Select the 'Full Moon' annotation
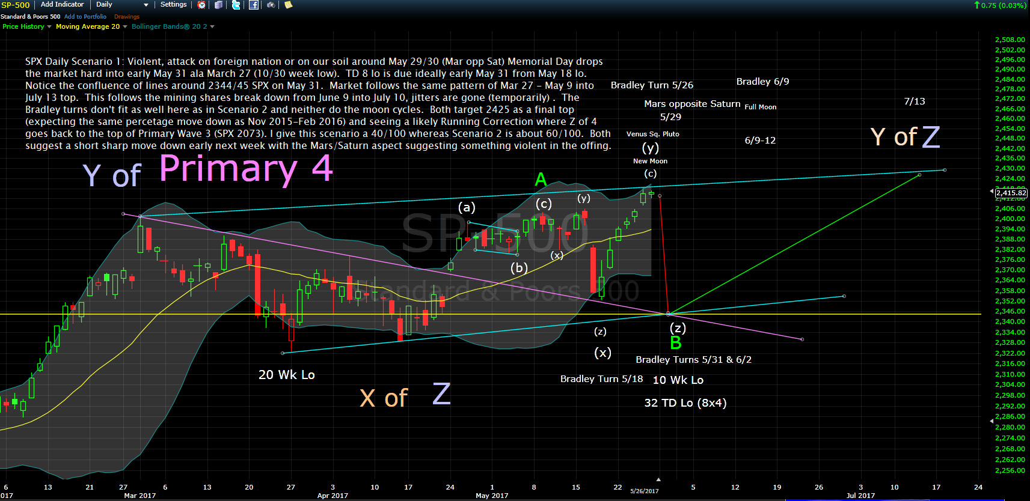 (x=761, y=107)
